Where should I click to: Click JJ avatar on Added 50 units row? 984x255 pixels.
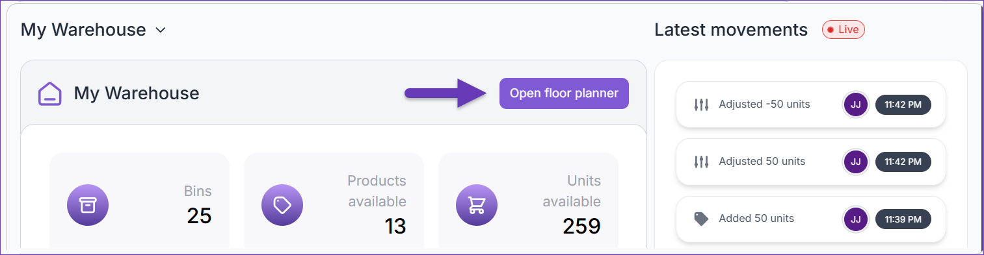point(856,219)
